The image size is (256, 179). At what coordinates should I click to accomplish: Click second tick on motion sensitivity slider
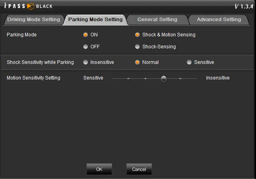point(146,79)
